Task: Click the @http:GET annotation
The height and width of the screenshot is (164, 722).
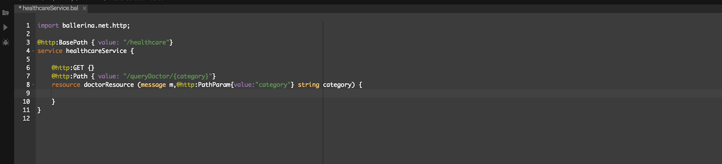Action: [x=68, y=68]
